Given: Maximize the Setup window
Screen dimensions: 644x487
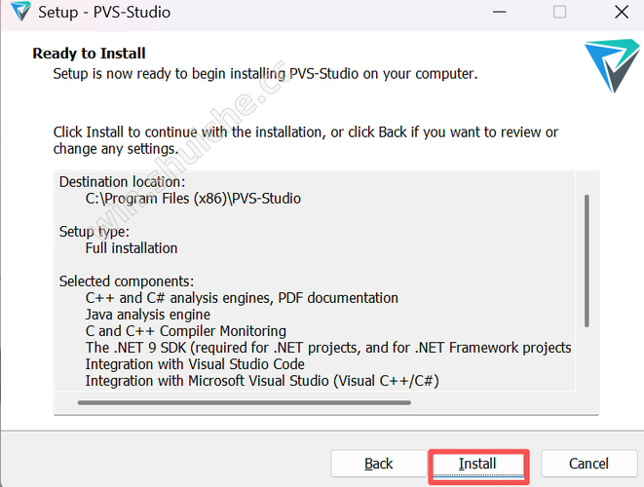Looking at the screenshot, I should point(559,14).
